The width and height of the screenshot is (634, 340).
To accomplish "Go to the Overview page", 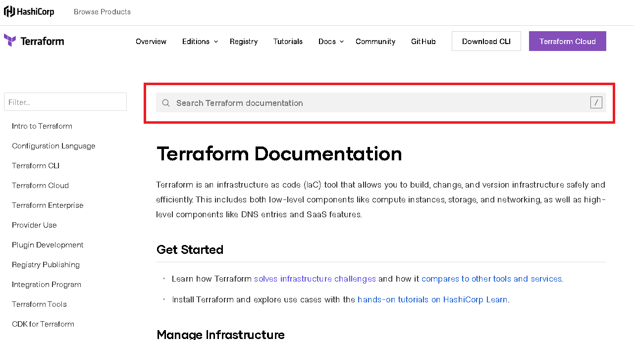I will coord(151,42).
